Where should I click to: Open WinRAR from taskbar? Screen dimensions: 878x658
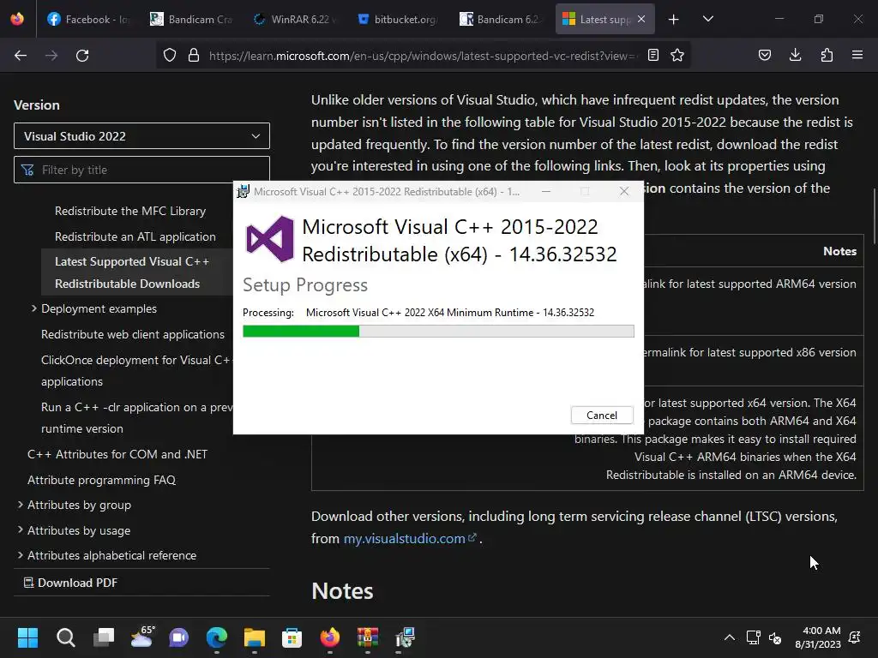point(368,637)
